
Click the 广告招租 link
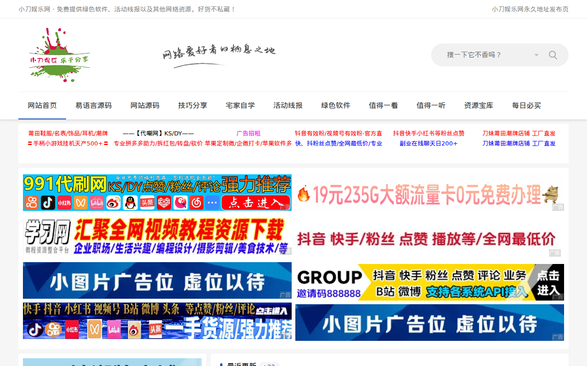click(x=248, y=133)
